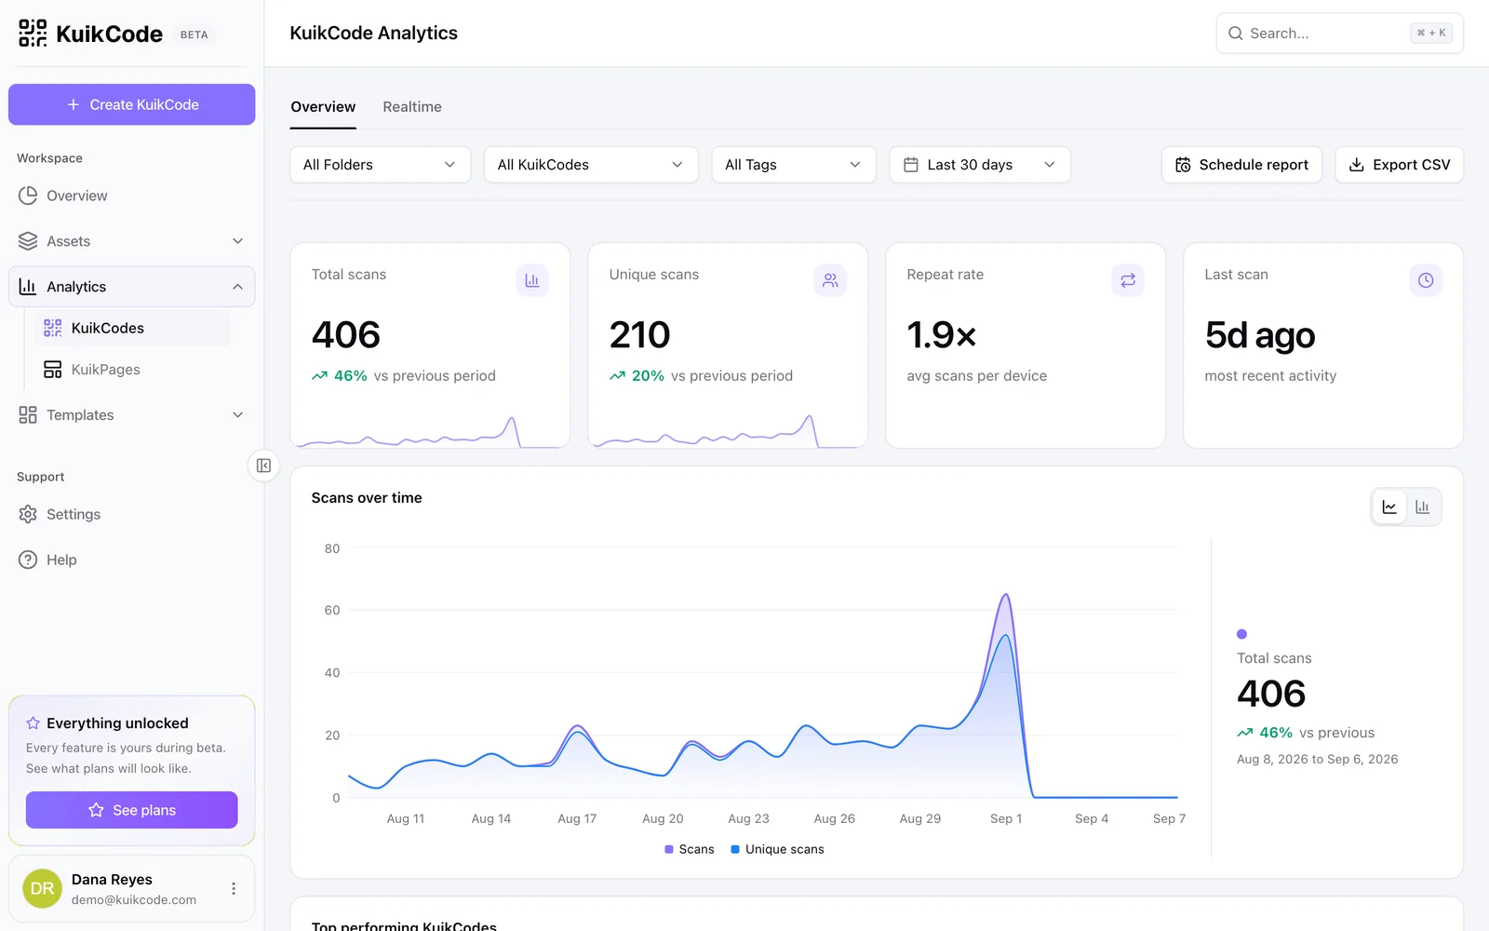
Task: Open Dana Reyes account options menu
Action: (234, 889)
